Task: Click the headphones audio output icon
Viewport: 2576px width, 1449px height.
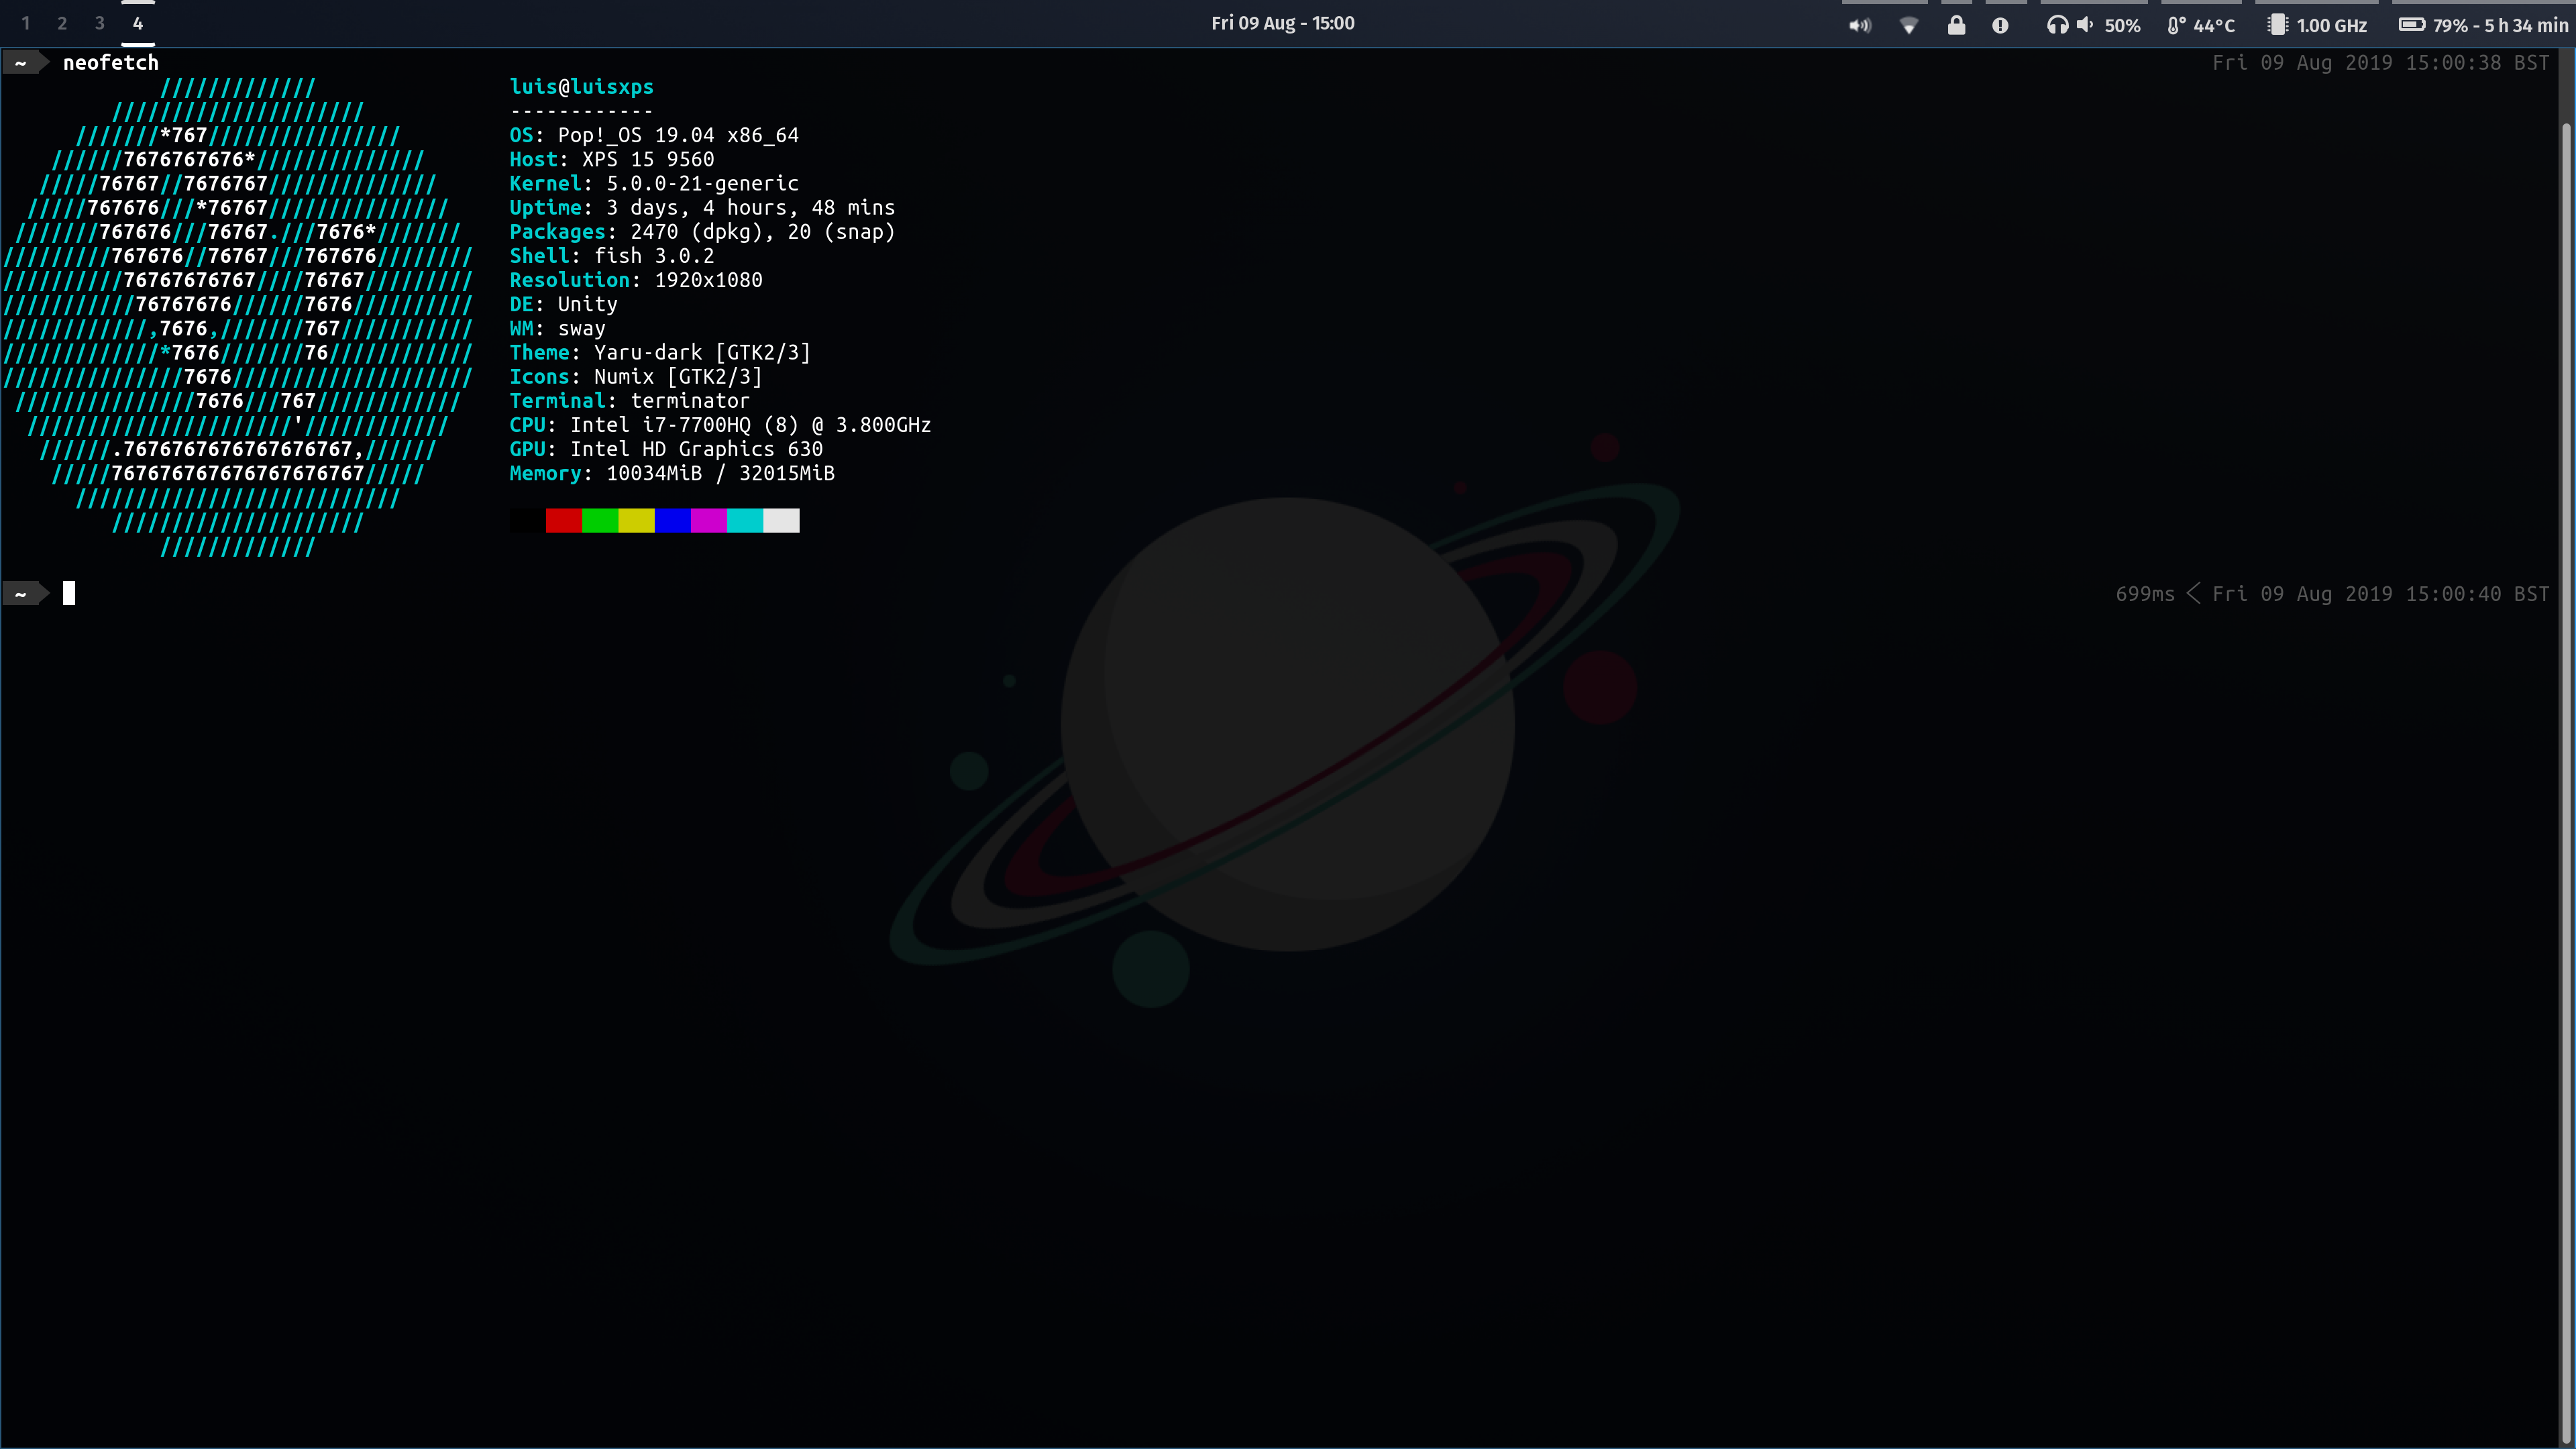Action: pyautogui.click(x=2057, y=24)
